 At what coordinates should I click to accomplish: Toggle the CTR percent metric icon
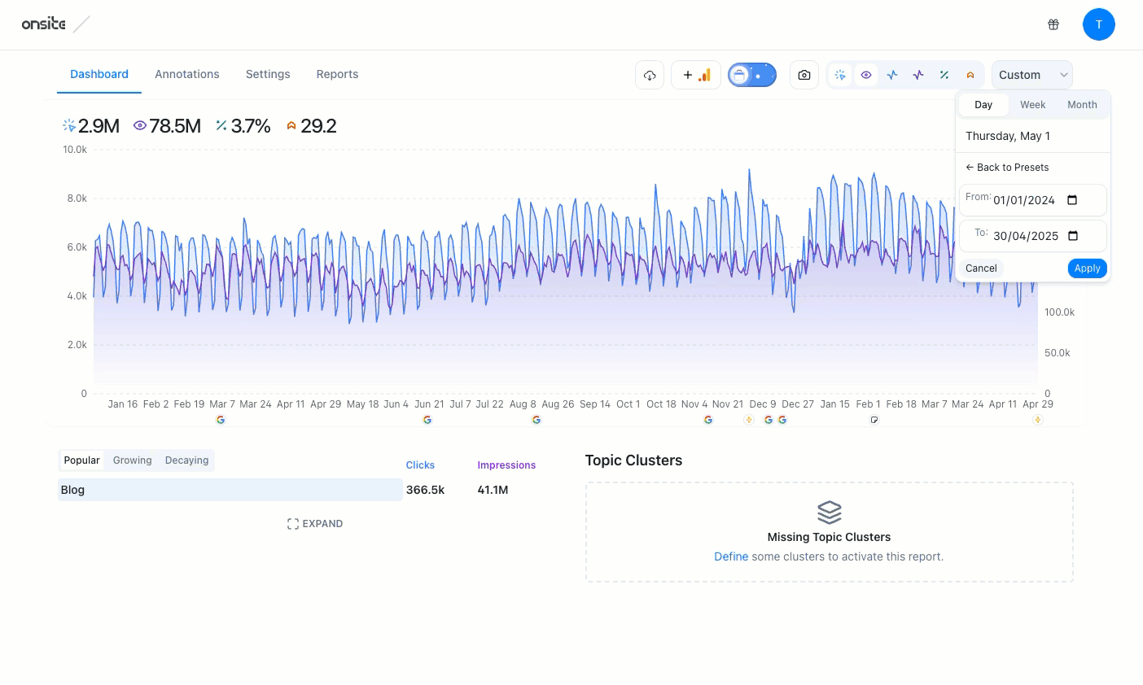pyautogui.click(x=944, y=75)
